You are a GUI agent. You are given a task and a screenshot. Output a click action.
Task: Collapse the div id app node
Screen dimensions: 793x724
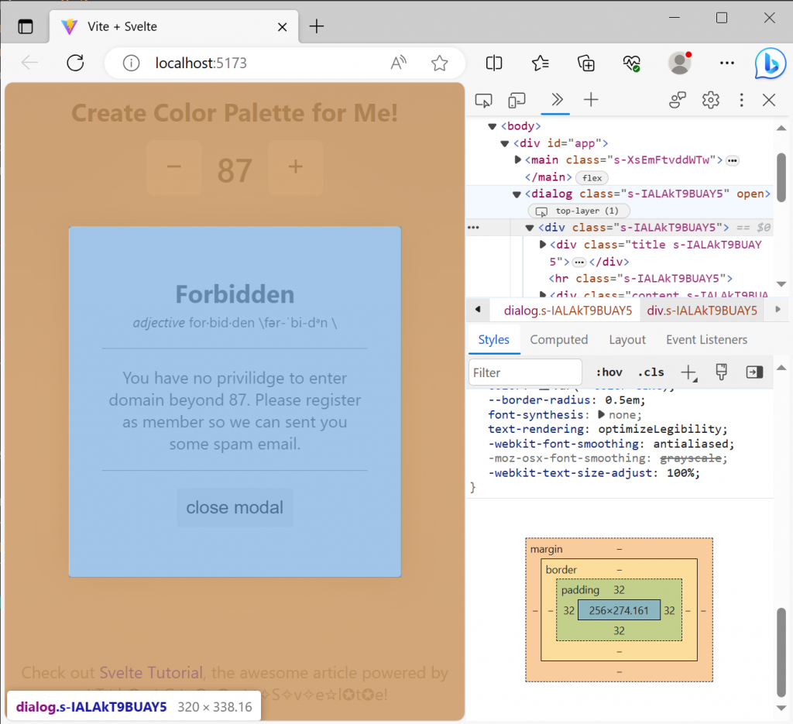click(x=504, y=143)
